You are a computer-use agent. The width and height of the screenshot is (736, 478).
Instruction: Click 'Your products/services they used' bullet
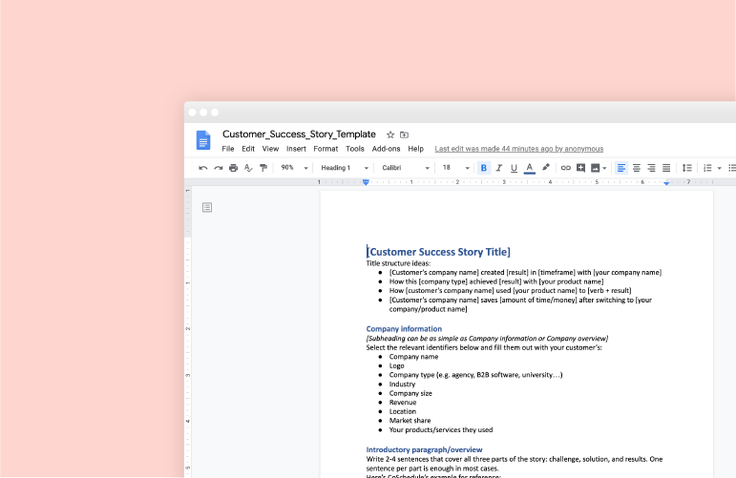click(x=441, y=429)
